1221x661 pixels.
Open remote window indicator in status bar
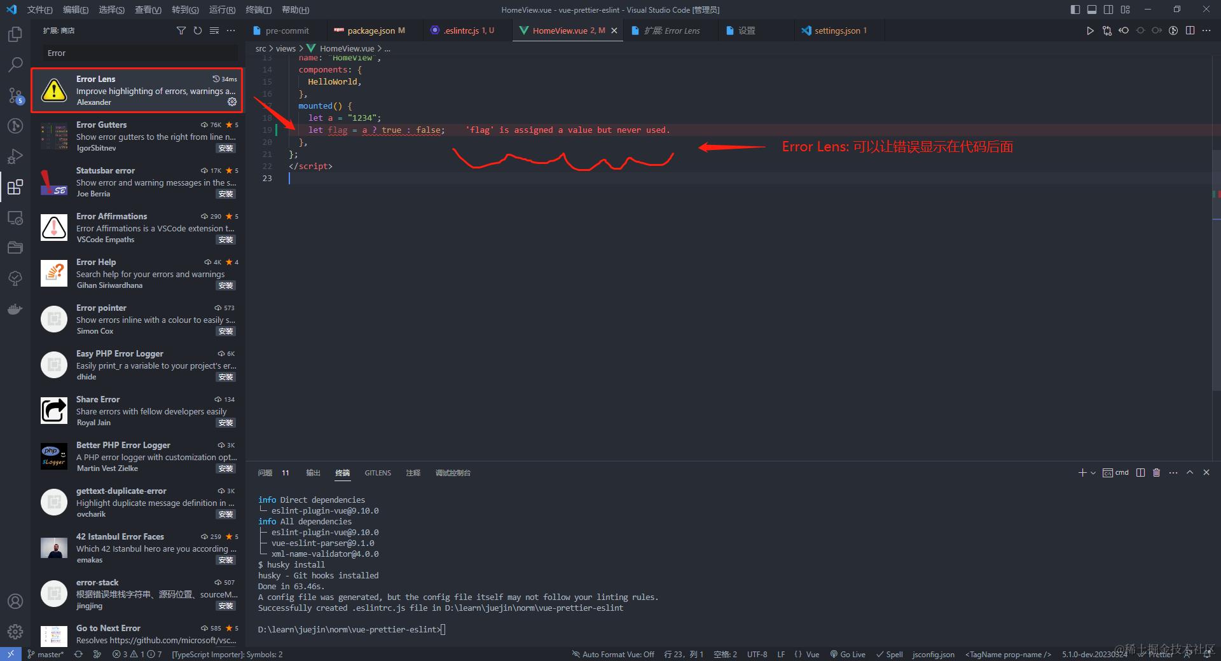pyautogui.click(x=11, y=654)
